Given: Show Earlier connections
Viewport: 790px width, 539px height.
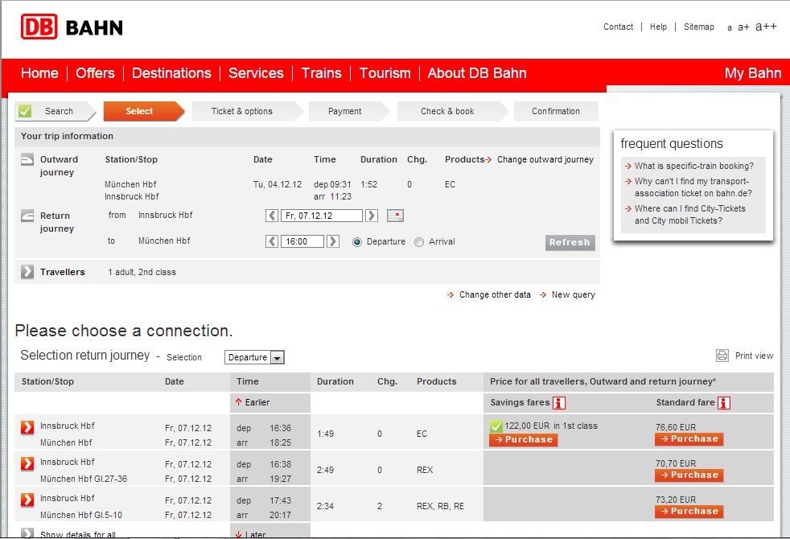Looking at the screenshot, I should pos(257,402).
